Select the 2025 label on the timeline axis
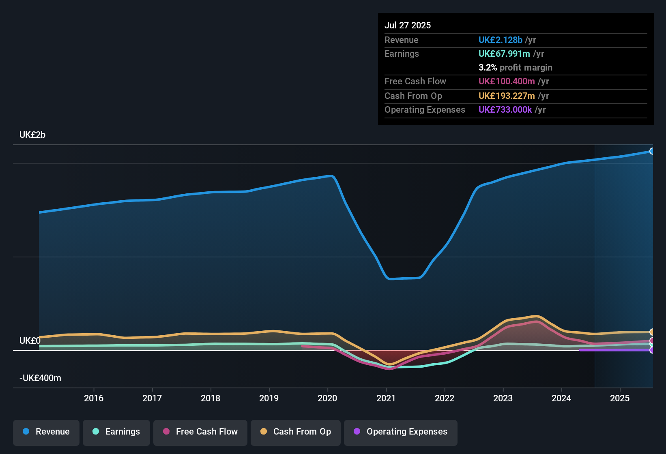Viewport: 666px width, 454px height. click(x=620, y=398)
